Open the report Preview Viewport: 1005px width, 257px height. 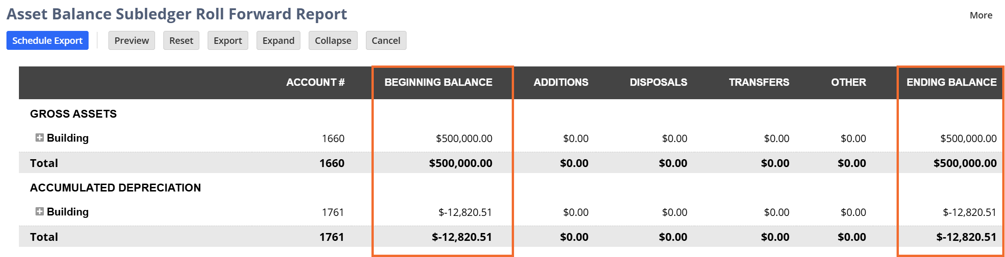click(132, 41)
